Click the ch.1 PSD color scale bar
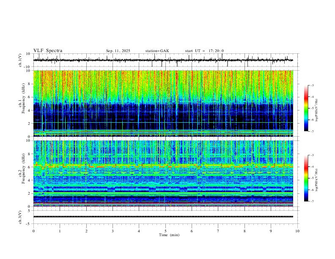The width and height of the screenshot is (335, 259). click(306, 108)
